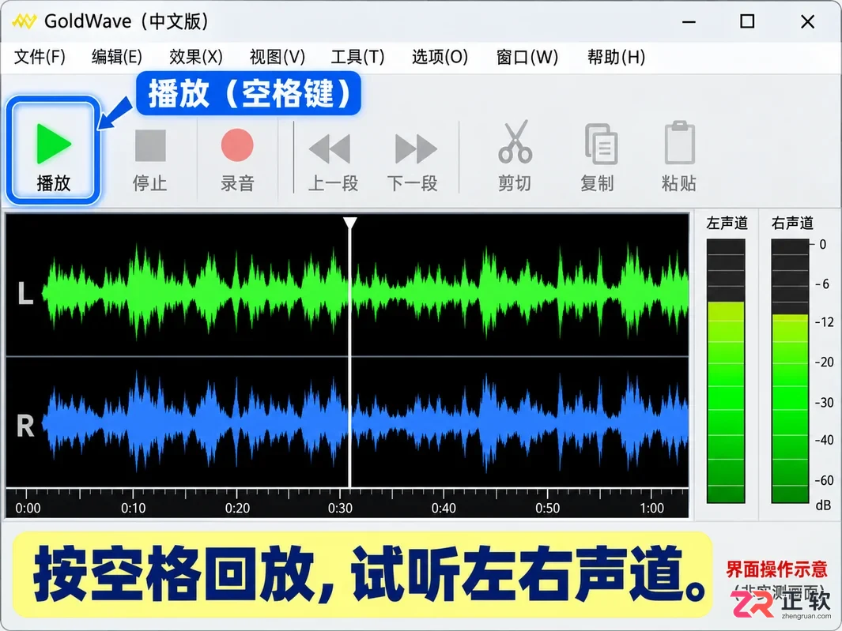Open the 视图(V) view menu
Screen dimensions: 842x631
[277, 56]
